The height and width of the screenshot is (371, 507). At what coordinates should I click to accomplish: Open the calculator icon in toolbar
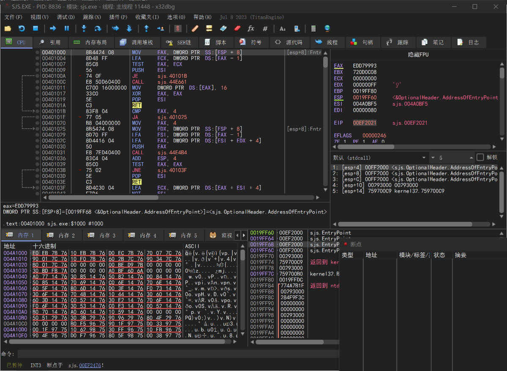(x=313, y=28)
